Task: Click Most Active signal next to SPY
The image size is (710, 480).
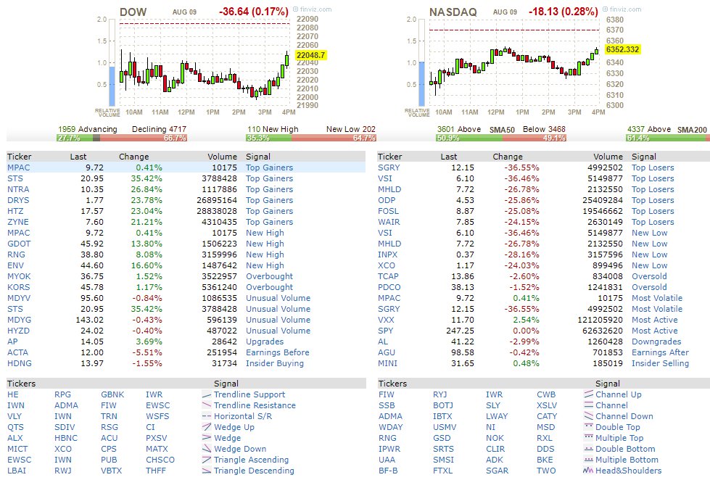Action: 655,331
